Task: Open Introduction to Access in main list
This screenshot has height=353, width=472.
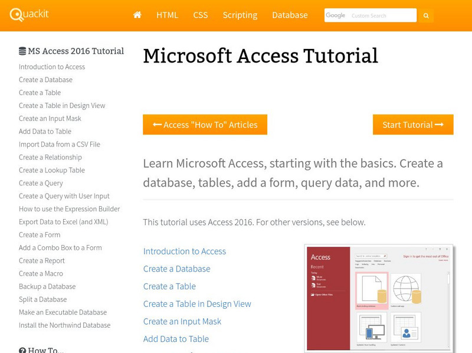Action: click(x=185, y=251)
